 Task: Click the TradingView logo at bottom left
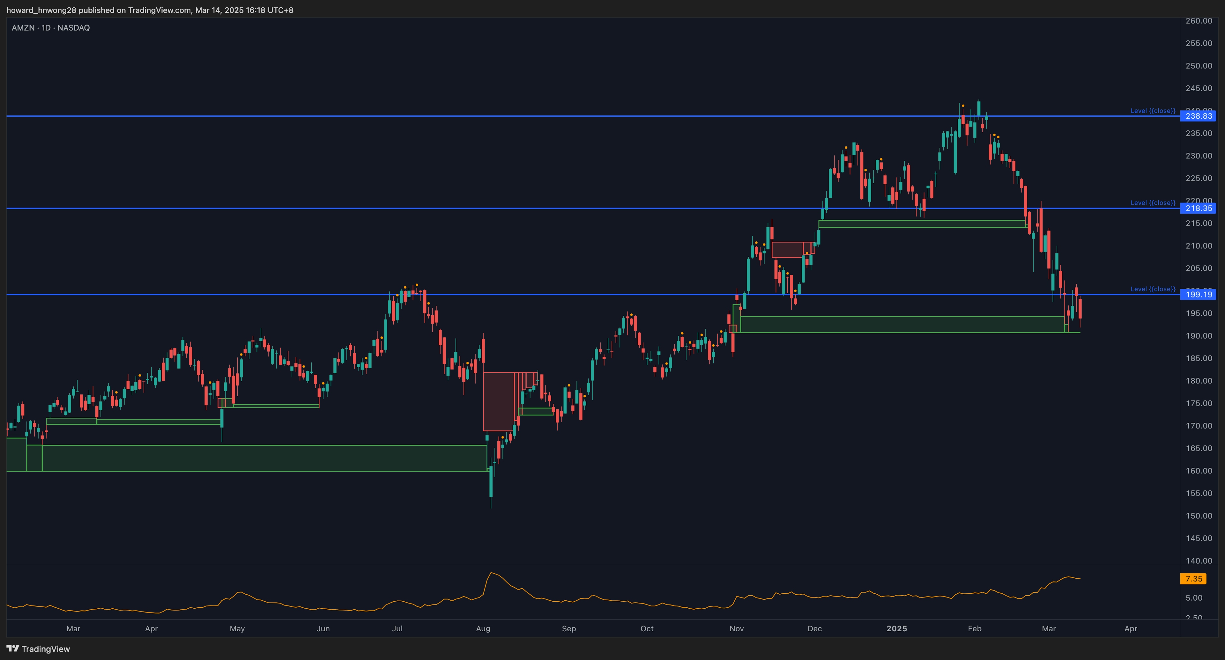pos(38,649)
